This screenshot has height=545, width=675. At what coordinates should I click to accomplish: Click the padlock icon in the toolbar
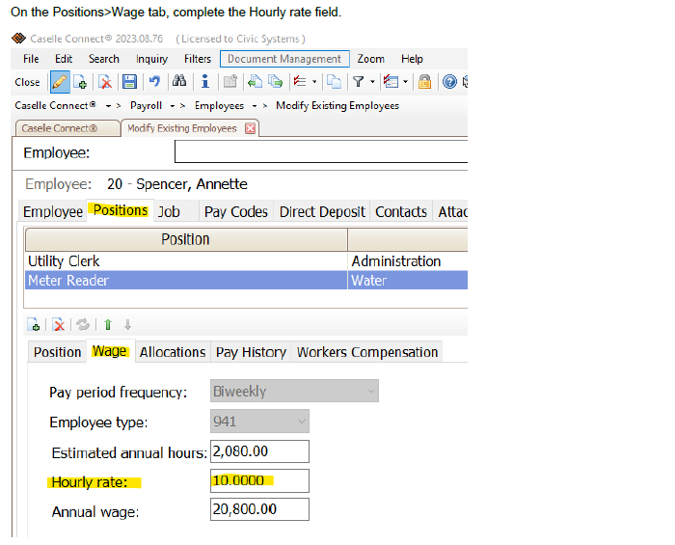[x=424, y=82]
